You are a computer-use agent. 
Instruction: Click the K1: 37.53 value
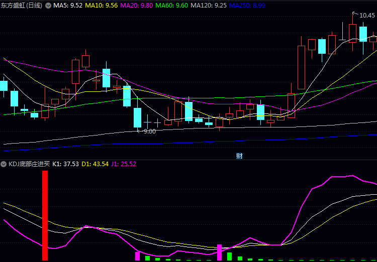66,164
